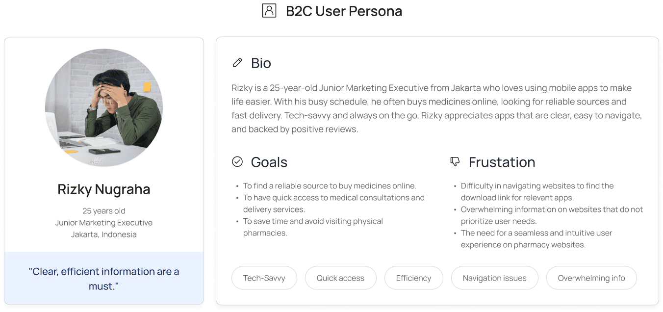This screenshot has width=663, height=312.
Task: Select the quote "Clear, efficient information are a must."
Action: (104, 278)
